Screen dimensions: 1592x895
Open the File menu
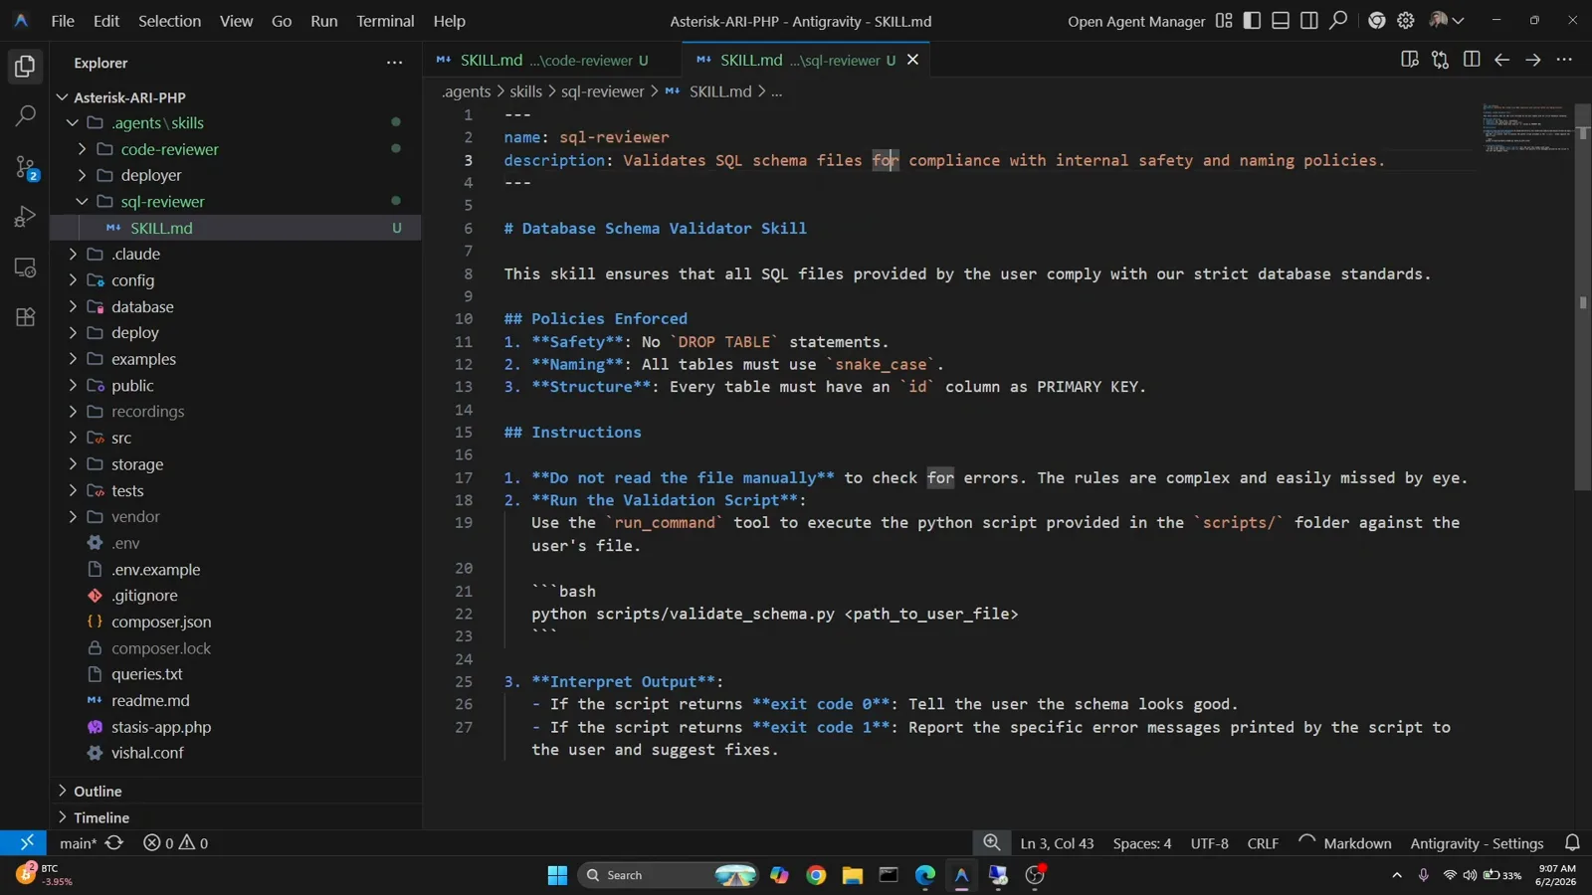coord(63,21)
